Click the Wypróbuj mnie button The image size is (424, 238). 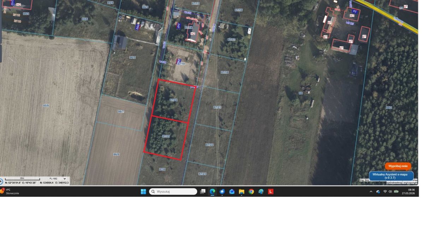click(x=398, y=166)
